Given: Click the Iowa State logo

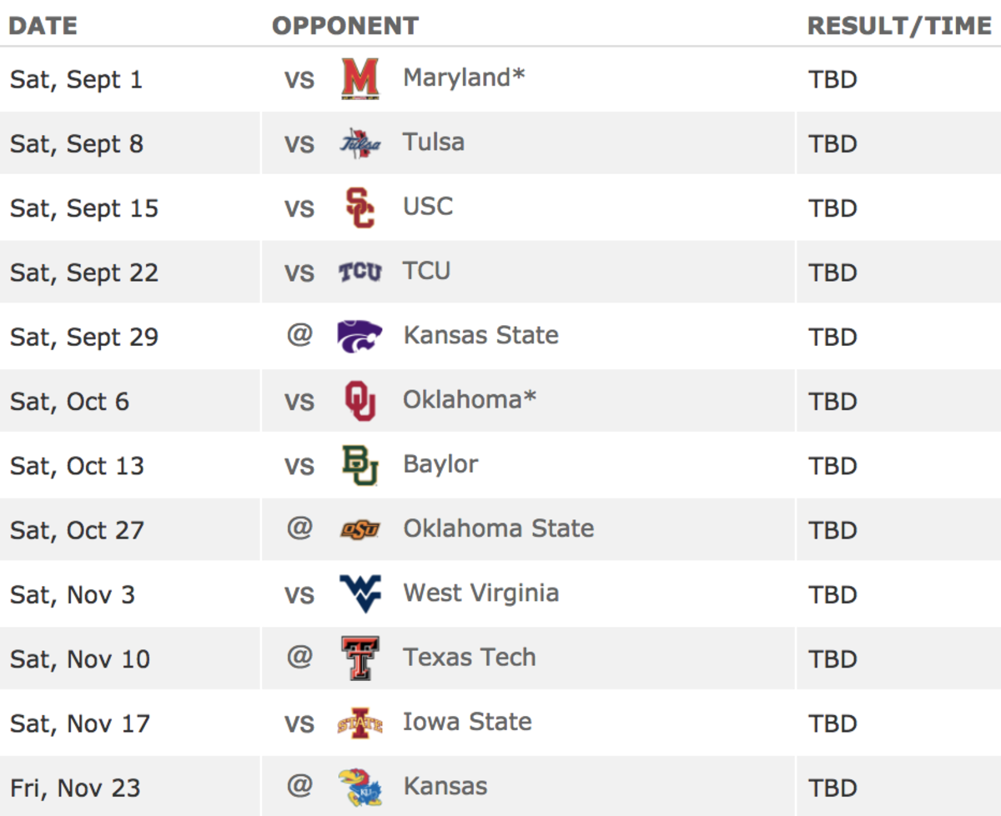Looking at the screenshot, I should point(360,723).
